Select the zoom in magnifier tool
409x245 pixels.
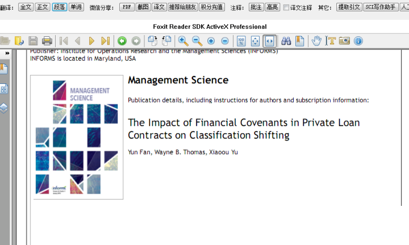point(183,41)
